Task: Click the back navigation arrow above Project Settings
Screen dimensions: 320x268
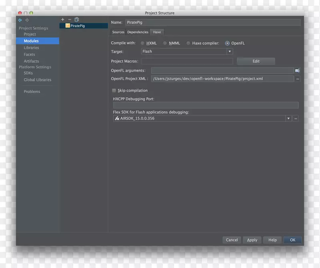Action: point(20,20)
